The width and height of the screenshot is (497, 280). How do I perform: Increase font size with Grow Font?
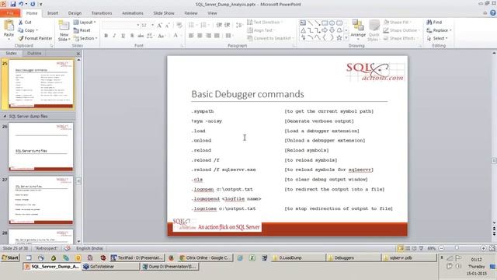159,25
